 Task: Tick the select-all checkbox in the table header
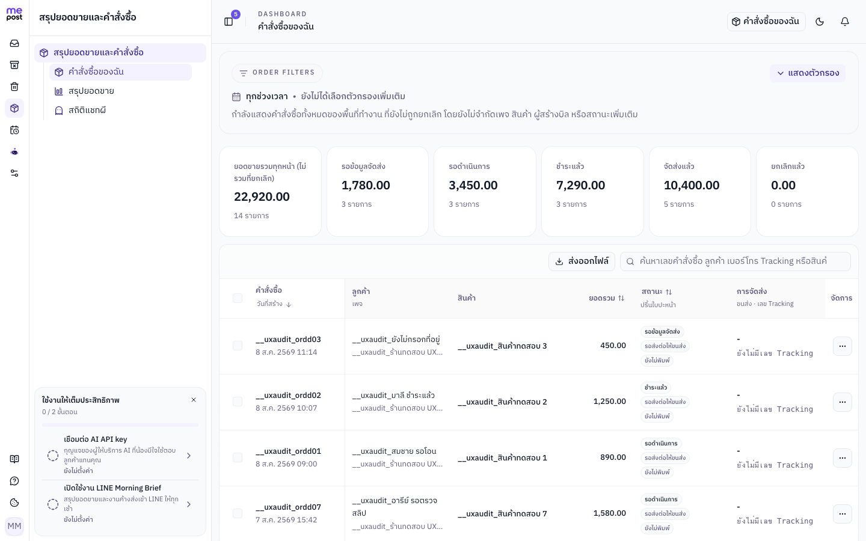point(238,298)
